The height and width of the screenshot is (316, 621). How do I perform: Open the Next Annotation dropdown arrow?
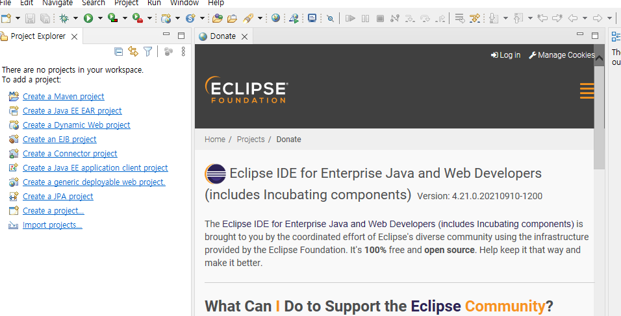pos(505,18)
